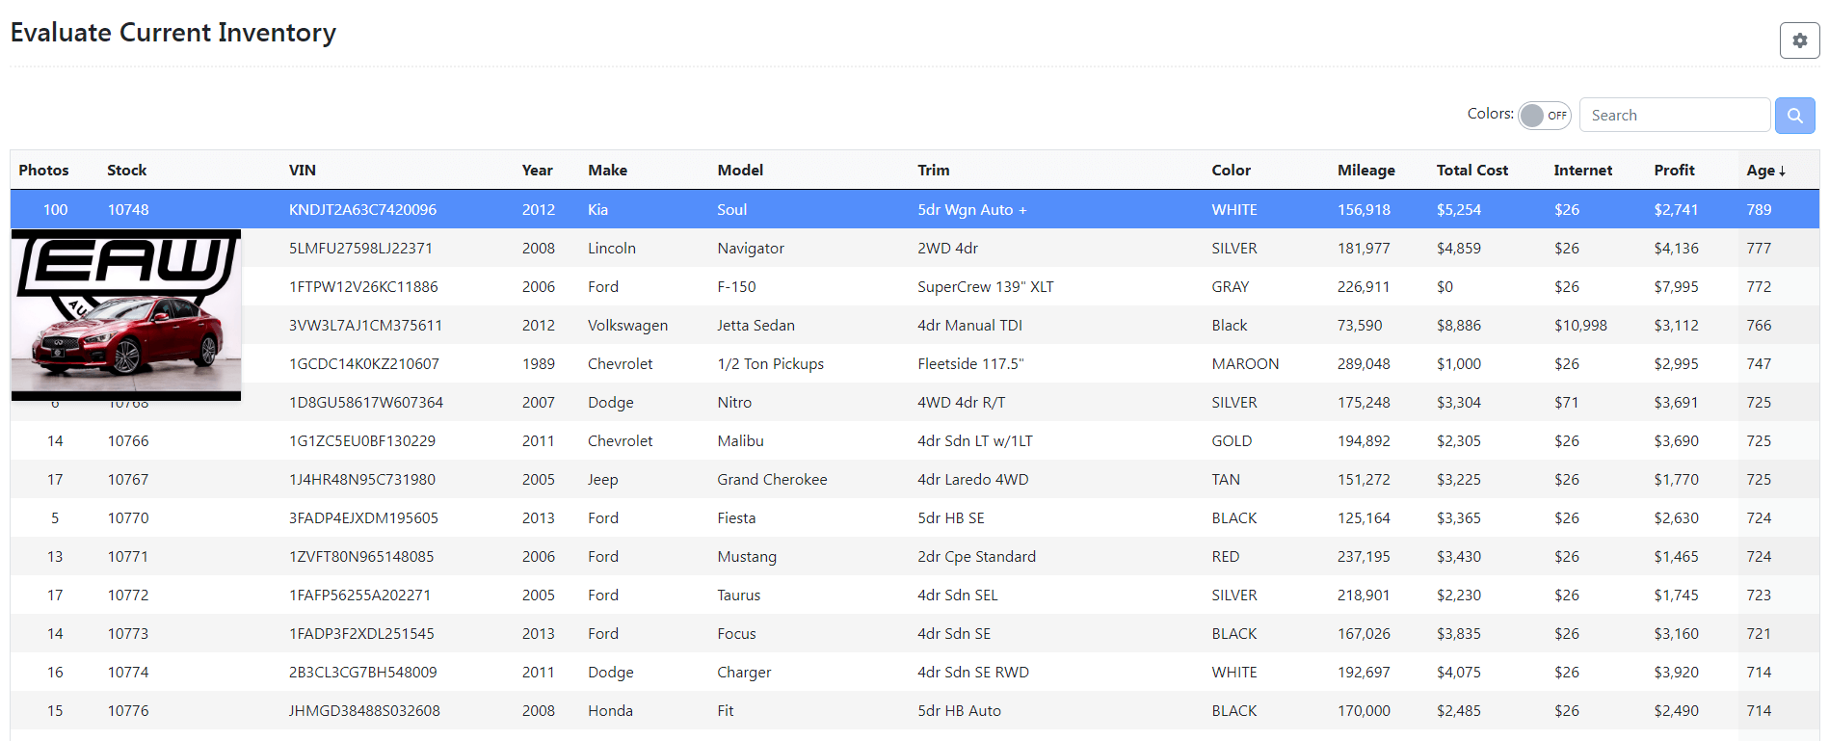Select the highlighted Kia Soul row
This screenshot has height=741, width=1829.
[x=731, y=210]
